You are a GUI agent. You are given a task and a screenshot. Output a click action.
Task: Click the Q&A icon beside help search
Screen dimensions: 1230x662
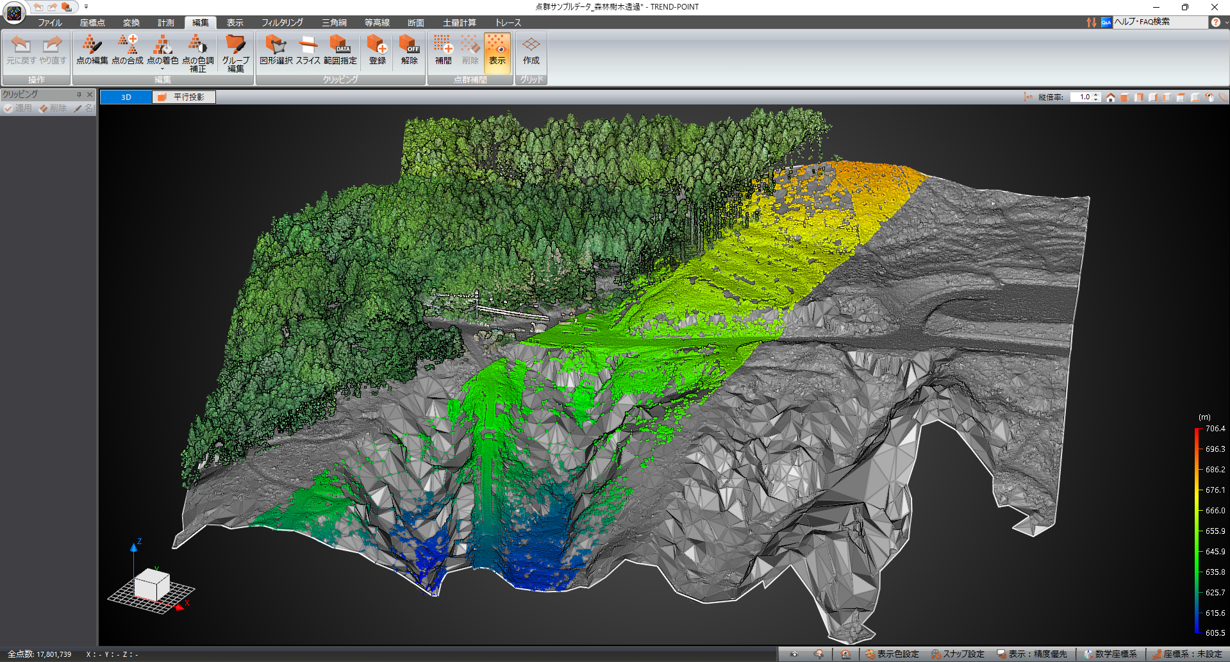1106,22
